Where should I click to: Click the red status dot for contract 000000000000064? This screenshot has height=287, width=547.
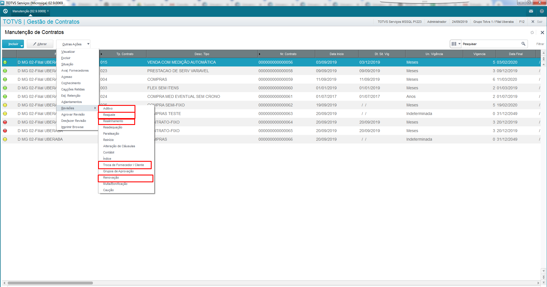click(x=5, y=122)
